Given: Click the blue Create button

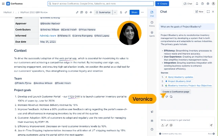Looking at the screenshot, I should 162,4.
